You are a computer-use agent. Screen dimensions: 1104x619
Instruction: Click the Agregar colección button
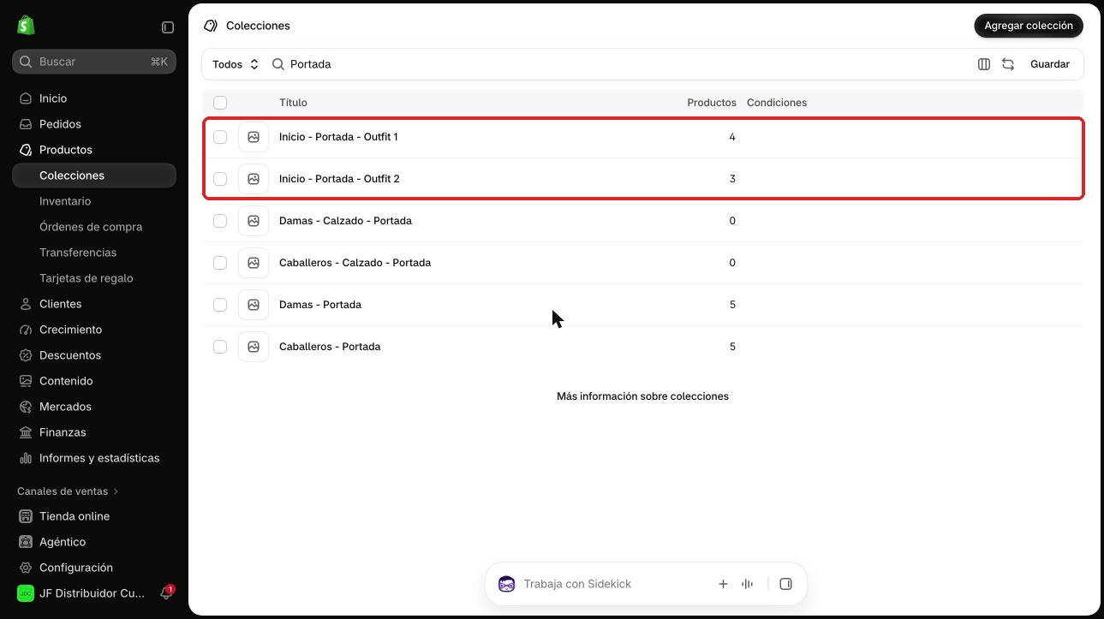tap(1029, 26)
